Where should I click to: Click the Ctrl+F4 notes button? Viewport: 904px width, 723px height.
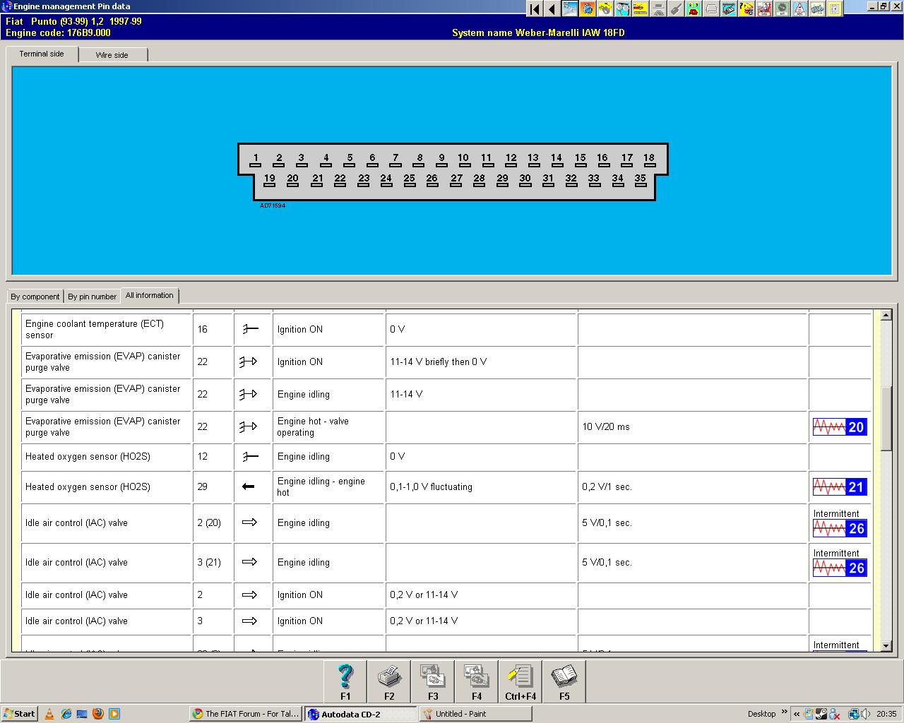521,681
